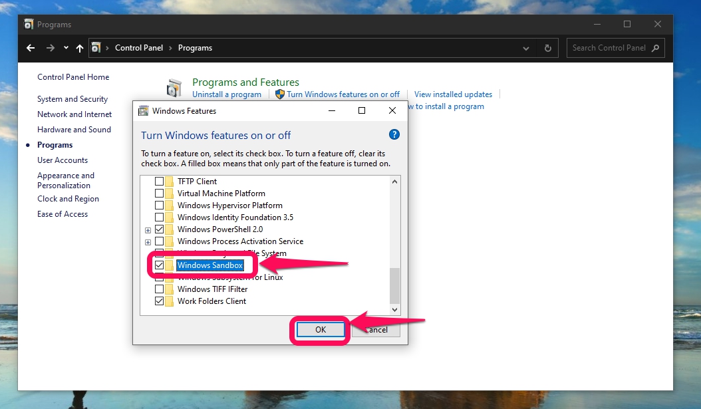Go back using the Back arrow
701x409 pixels.
pyautogui.click(x=31, y=48)
